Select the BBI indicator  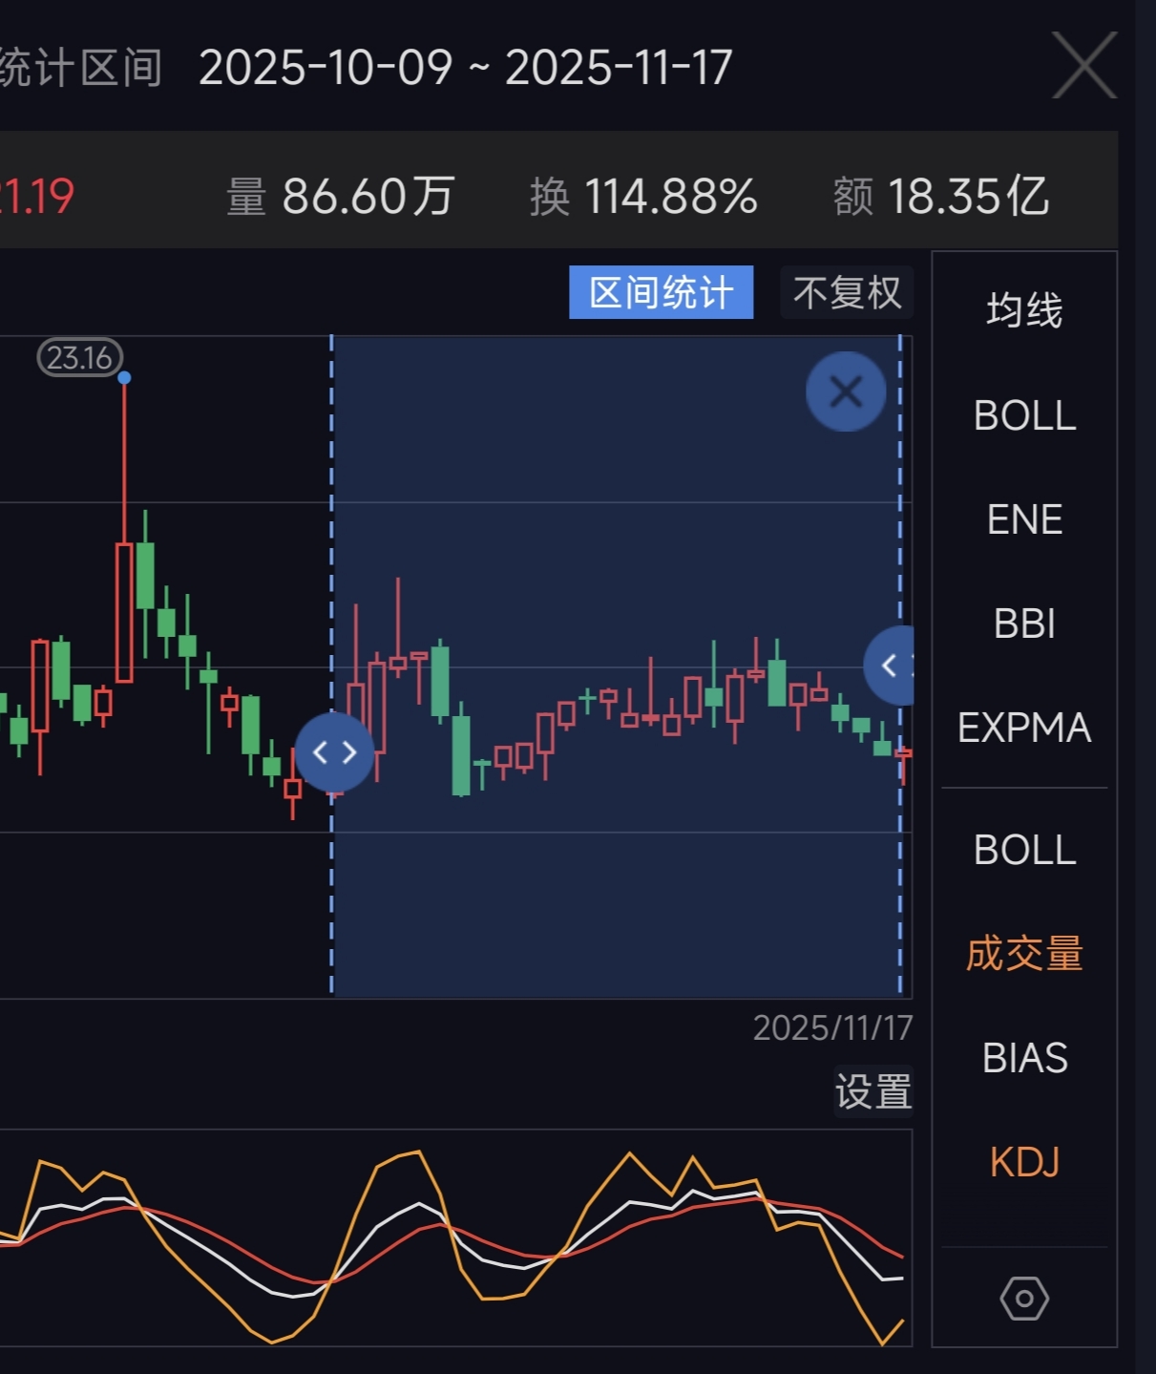tap(1024, 624)
